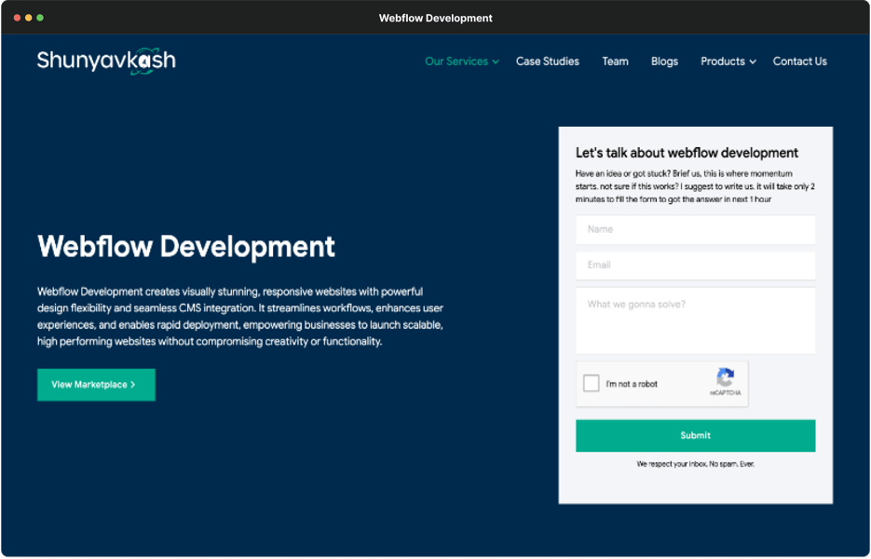Image resolution: width=871 pixels, height=559 pixels.
Task: Click the Webflow Development main heading
Action: click(x=186, y=247)
